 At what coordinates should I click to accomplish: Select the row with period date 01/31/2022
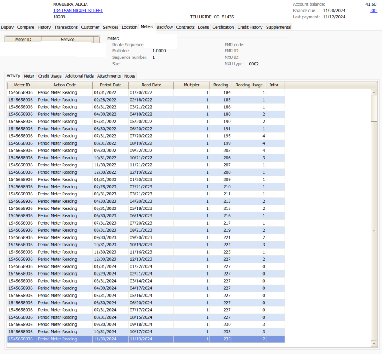point(146,92)
